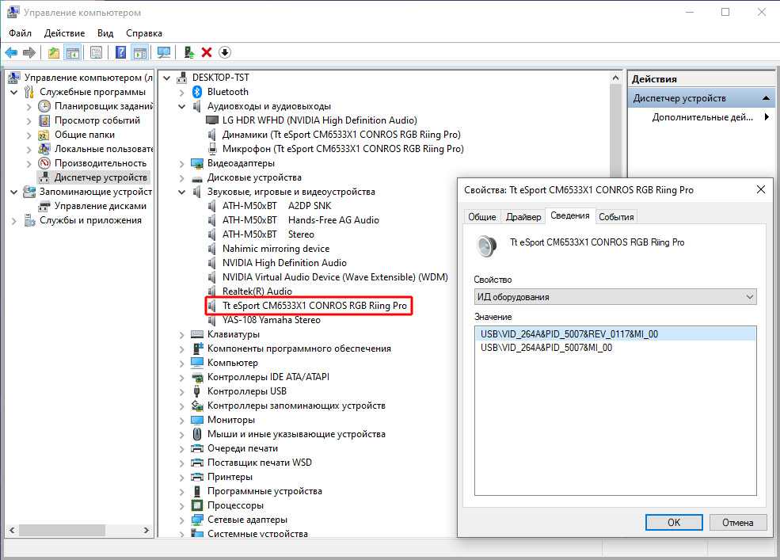Collapse the Служебные программы tree node
Viewport: 780px width, 560px height.
tap(15, 92)
